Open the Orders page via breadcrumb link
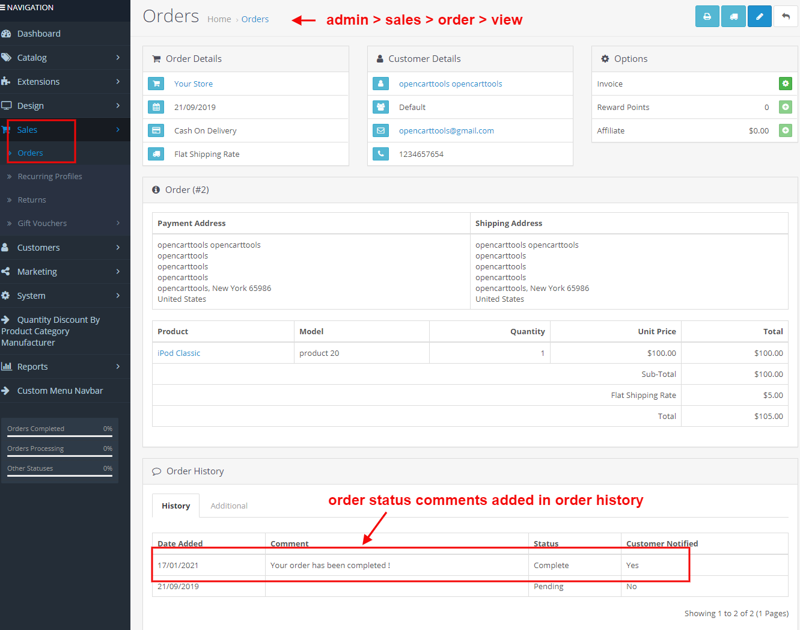 coord(255,19)
